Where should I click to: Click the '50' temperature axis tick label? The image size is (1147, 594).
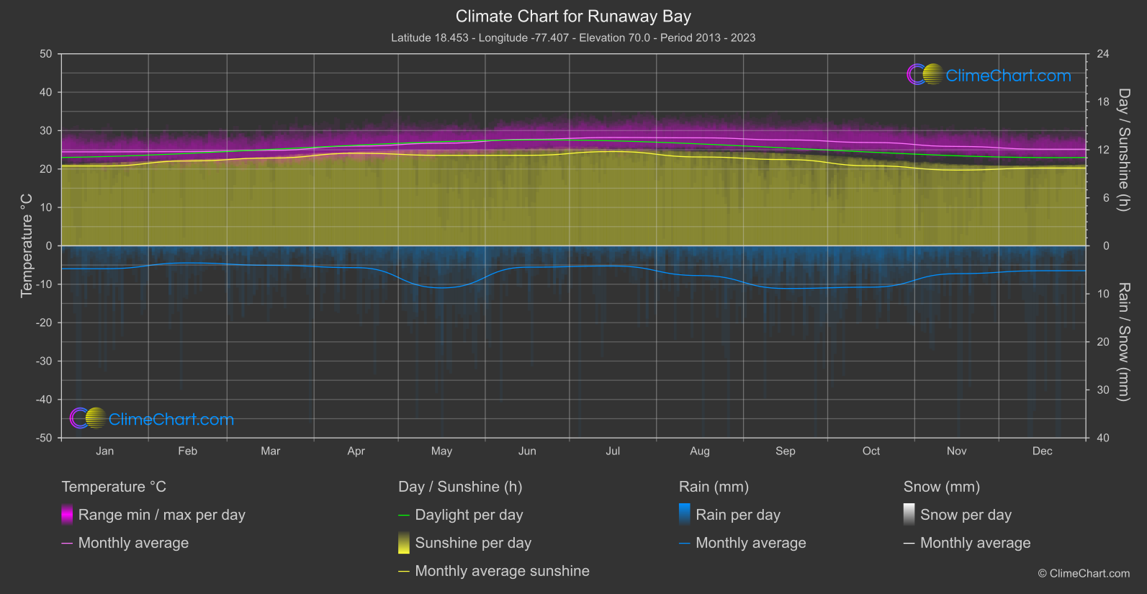pyautogui.click(x=46, y=54)
